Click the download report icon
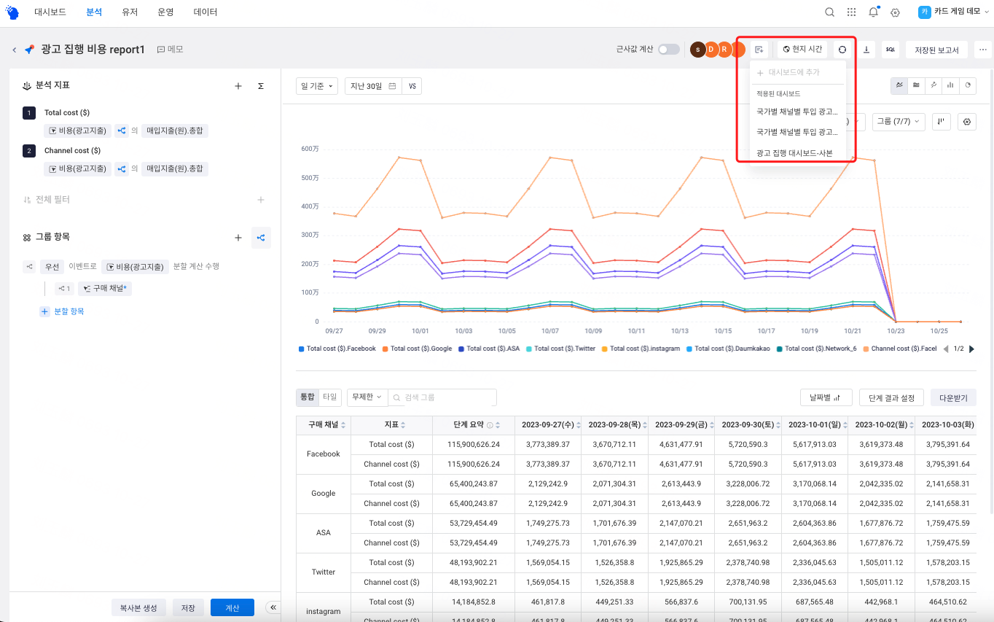Viewport: 994px width, 622px height. coord(866,49)
